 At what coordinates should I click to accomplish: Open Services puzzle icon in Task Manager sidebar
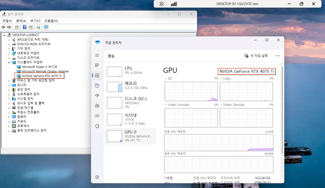pos(97,126)
